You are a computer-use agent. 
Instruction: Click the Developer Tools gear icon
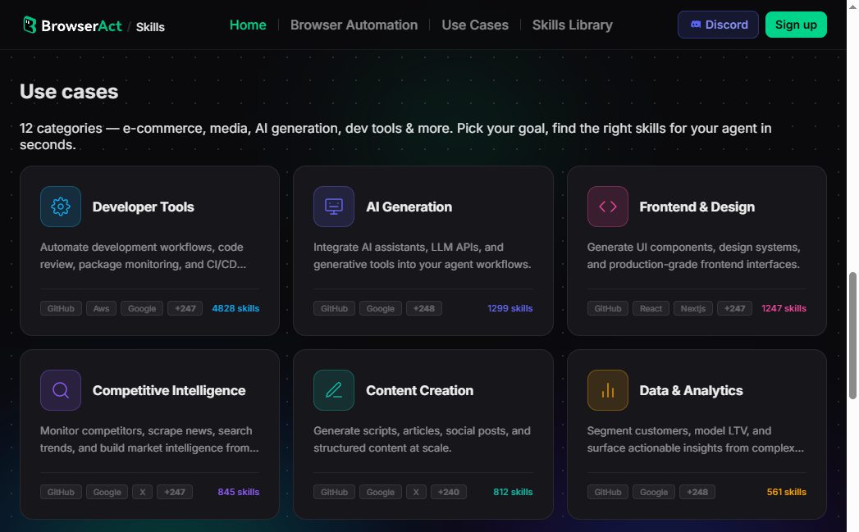click(x=60, y=207)
